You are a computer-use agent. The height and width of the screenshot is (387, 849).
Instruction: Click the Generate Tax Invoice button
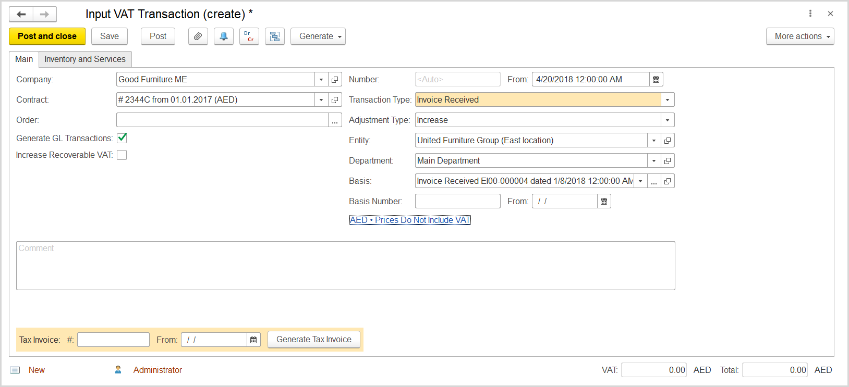(314, 340)
